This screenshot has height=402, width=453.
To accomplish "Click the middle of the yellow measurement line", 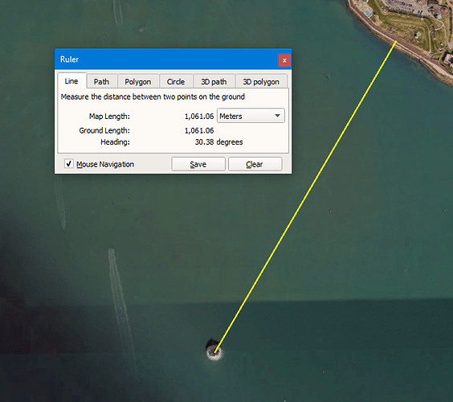I will pyautogui.click(x=305, y=197).
